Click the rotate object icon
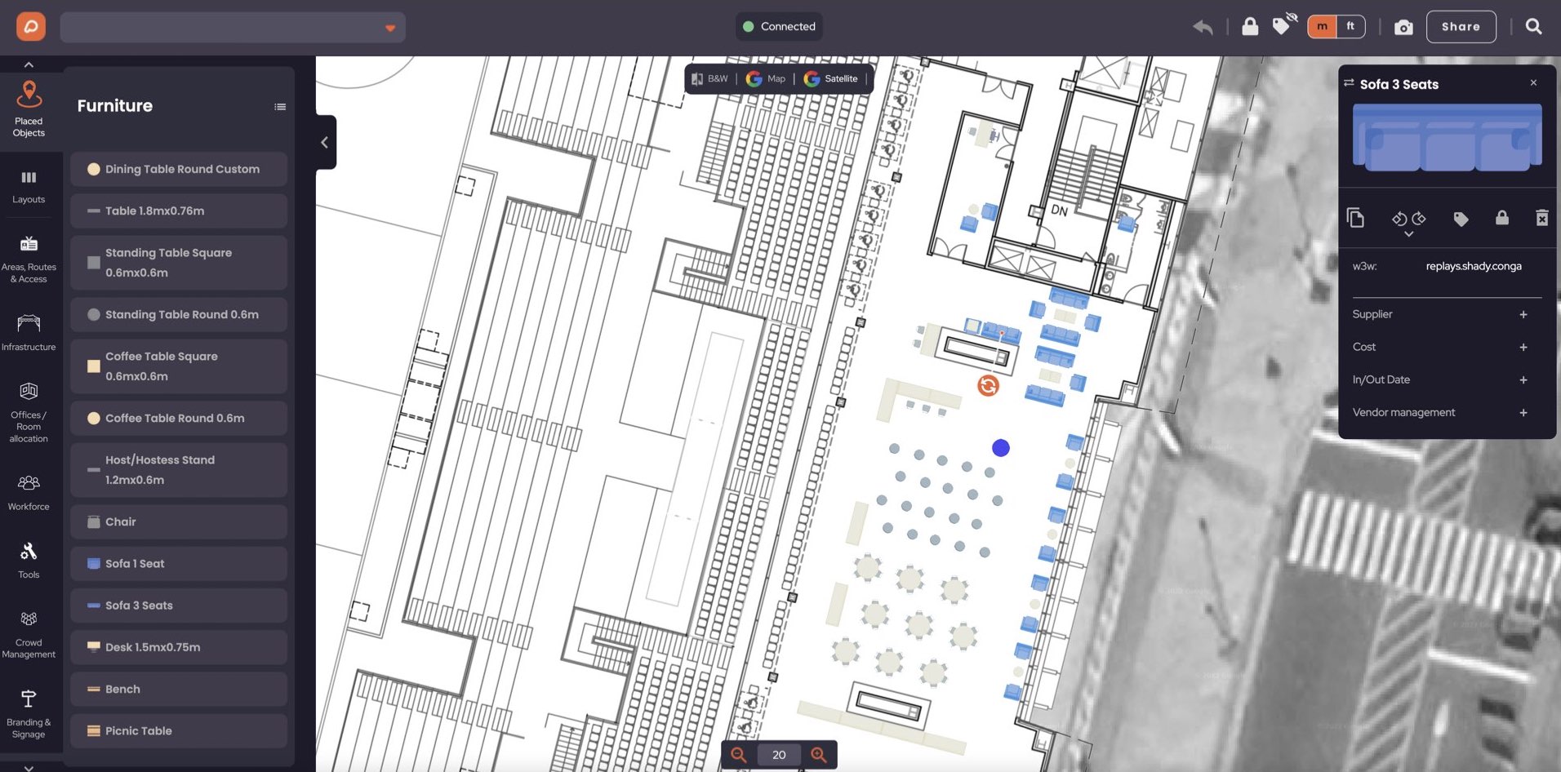Image resolution: width=1561 pixels, height=772 pixels. click(1408, 218)
